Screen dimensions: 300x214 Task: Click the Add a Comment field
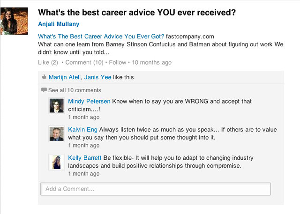pos(156,189)
